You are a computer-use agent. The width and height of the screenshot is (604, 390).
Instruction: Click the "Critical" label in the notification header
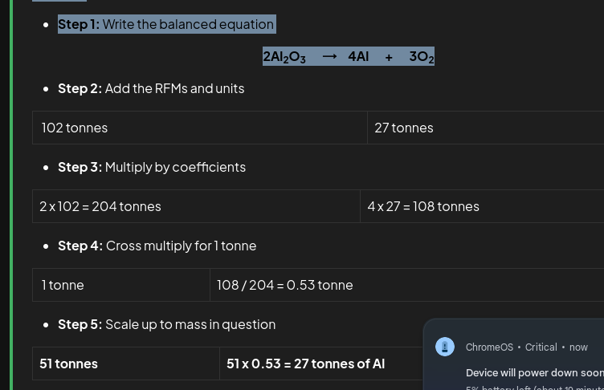541,347
